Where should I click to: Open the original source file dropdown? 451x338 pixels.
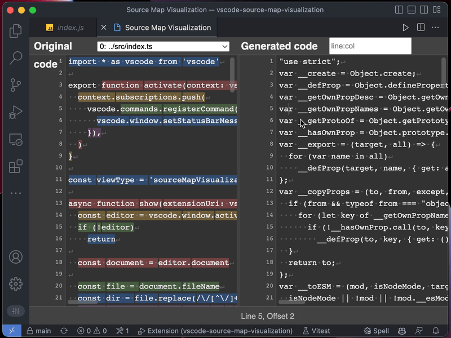[x=163, y=46]
